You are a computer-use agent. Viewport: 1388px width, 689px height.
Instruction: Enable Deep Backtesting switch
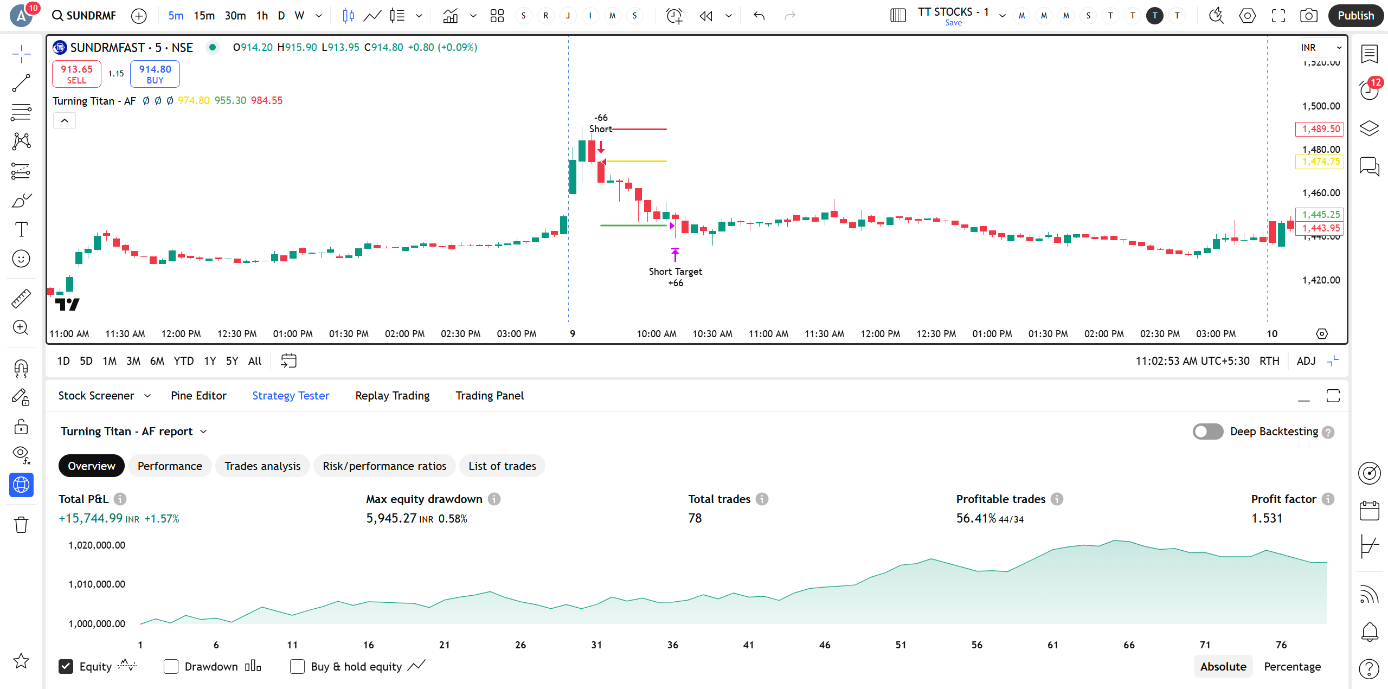pyautogui.click(x=1208, y=432)
